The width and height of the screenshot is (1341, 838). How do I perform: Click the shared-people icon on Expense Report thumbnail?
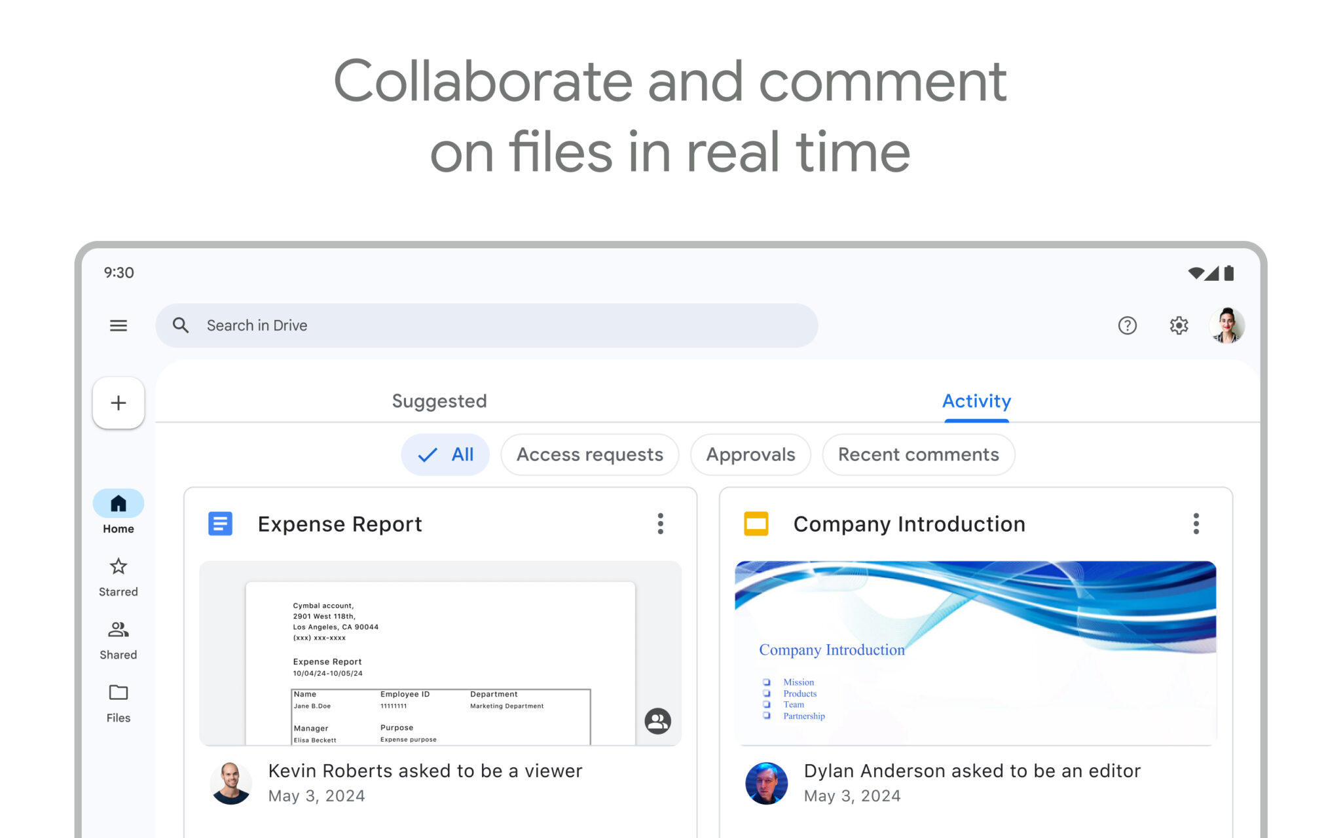tap(657, 721)
